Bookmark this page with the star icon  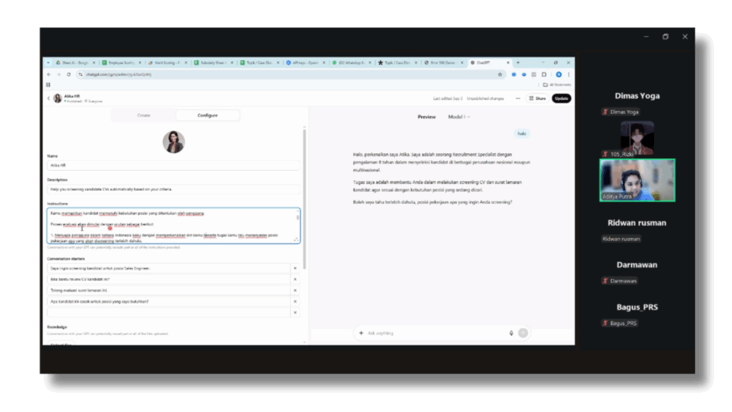pyautogui.click(x=500, y=74)
